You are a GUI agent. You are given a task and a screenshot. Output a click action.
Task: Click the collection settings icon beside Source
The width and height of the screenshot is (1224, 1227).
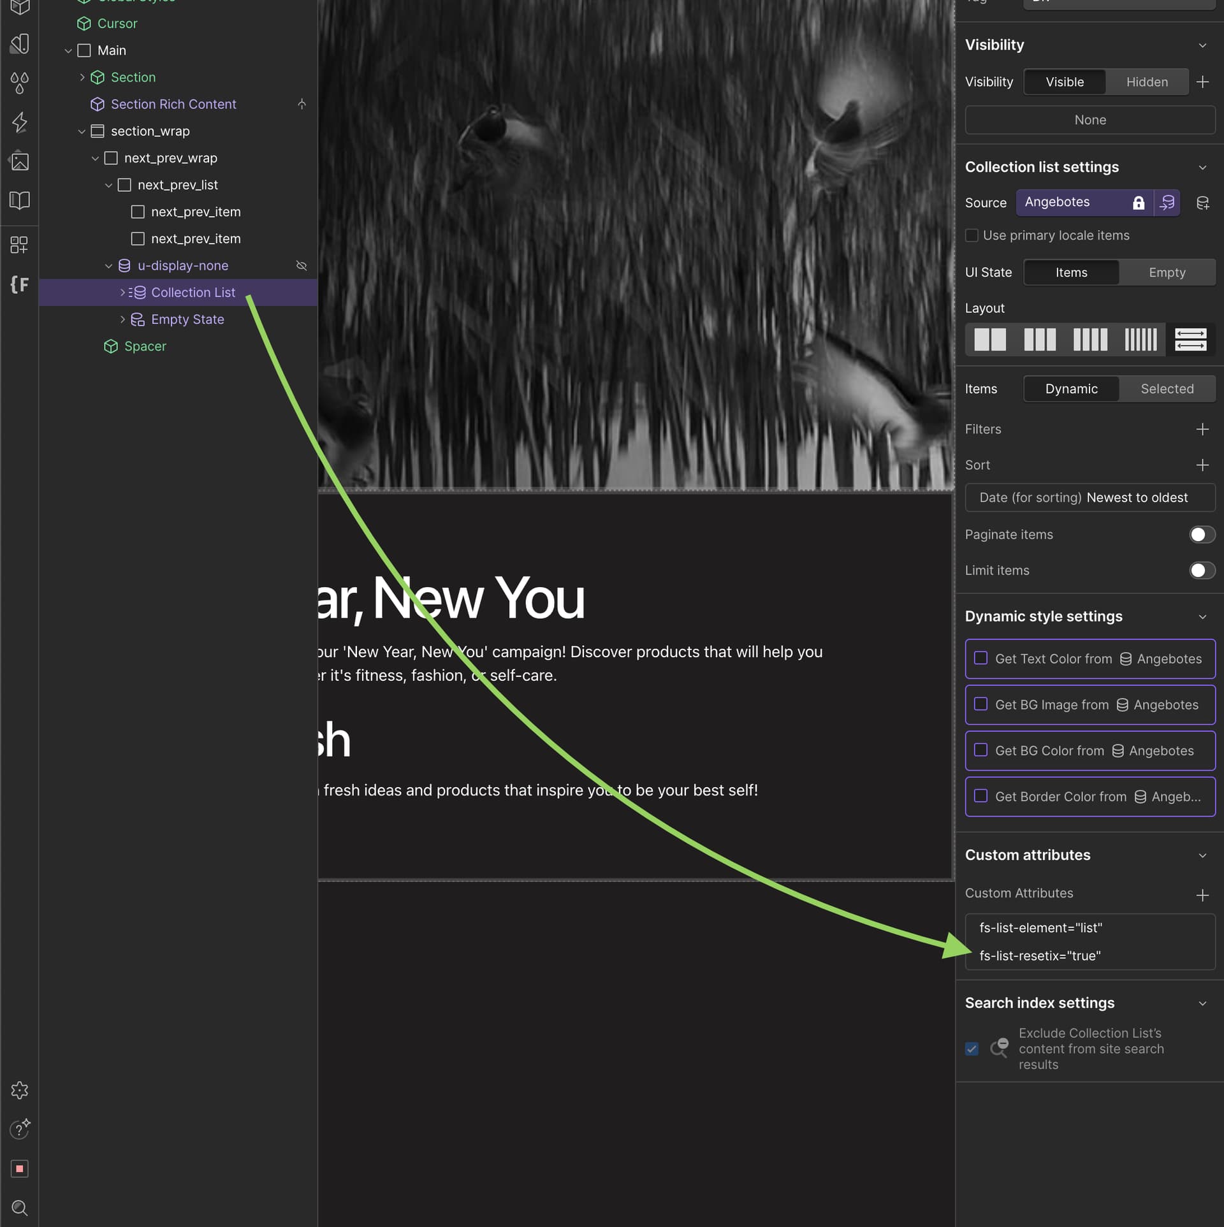[x=1202, y=203]
